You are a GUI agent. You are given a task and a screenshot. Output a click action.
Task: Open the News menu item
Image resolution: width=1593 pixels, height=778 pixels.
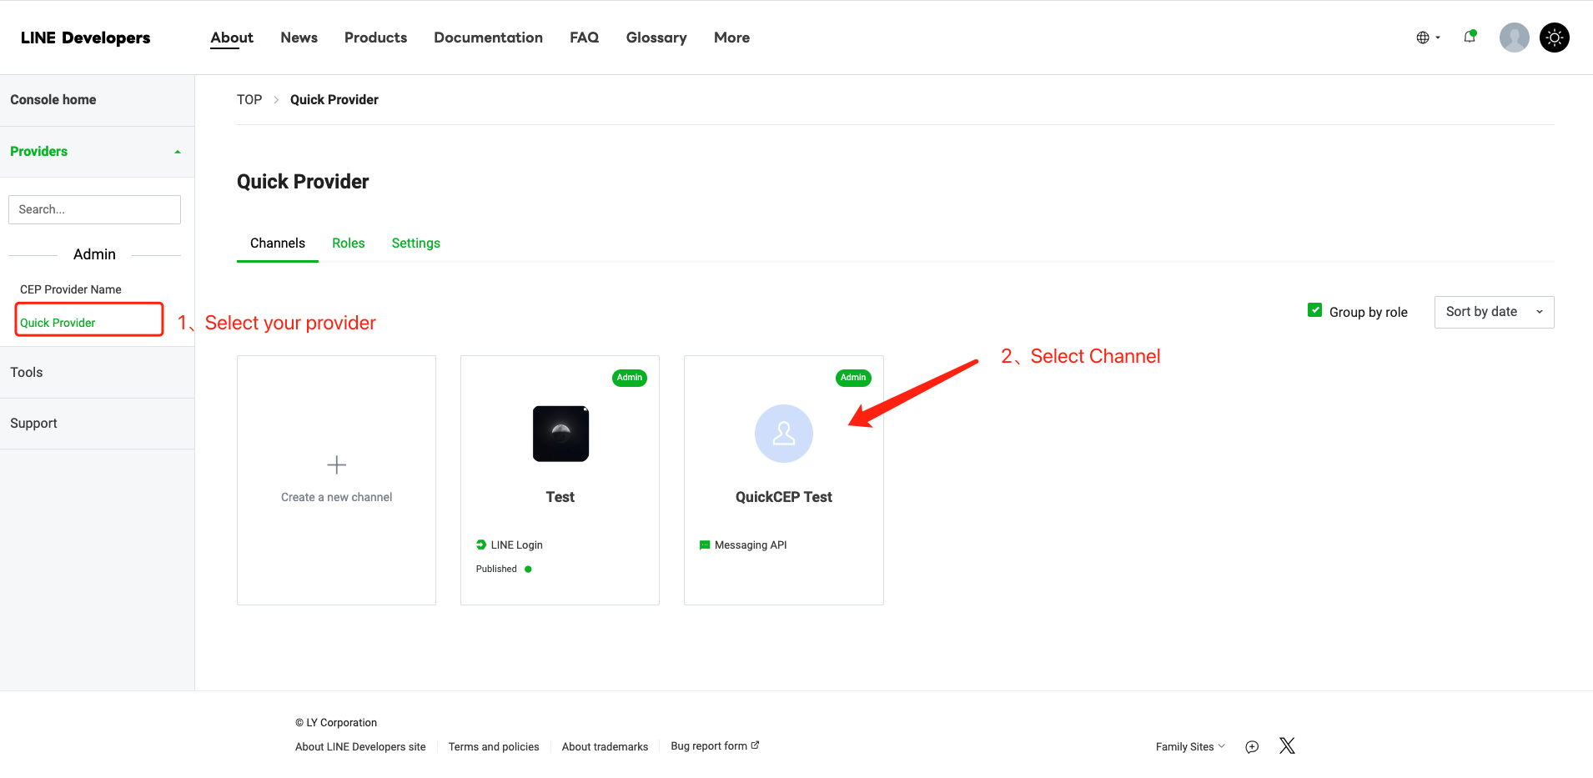299,38
